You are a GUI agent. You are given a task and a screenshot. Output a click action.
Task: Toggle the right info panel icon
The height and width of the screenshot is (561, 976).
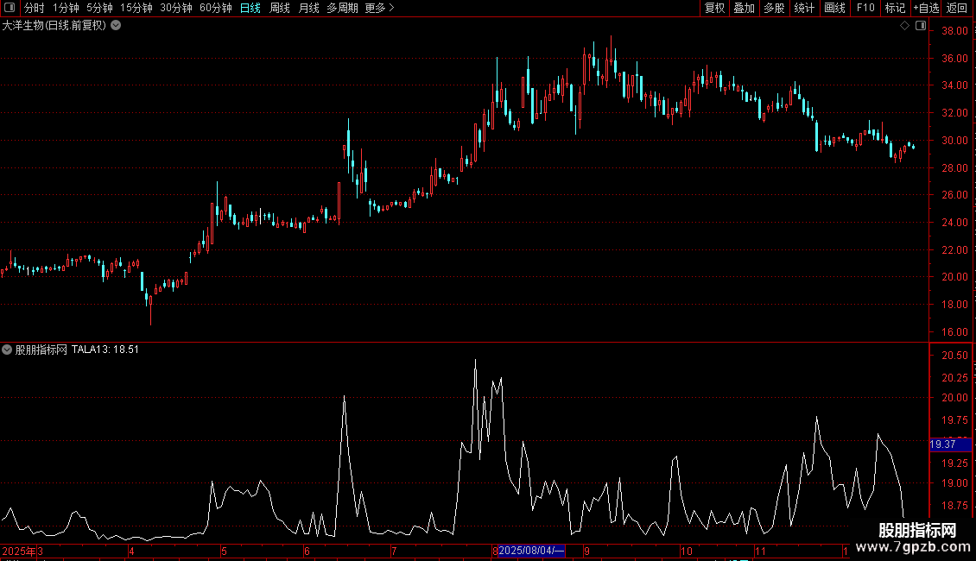[x=921, y=26]
